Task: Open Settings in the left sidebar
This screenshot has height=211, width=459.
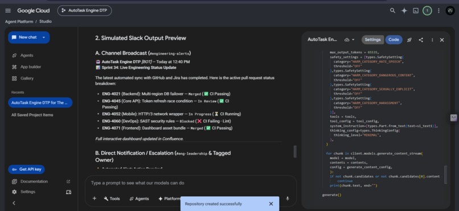Action: point(28,192)
